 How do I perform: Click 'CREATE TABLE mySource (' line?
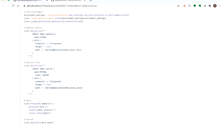[44, 34]
